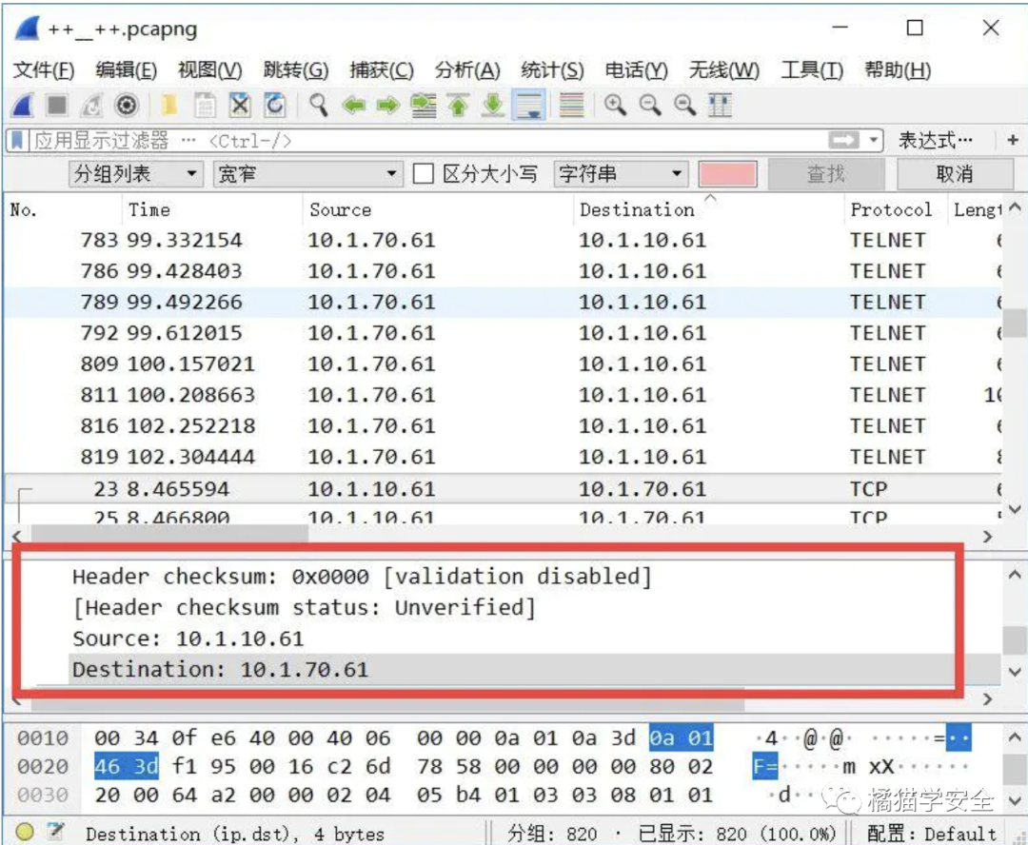
Task: Reload capture file icon
Action: click(275, 105)
